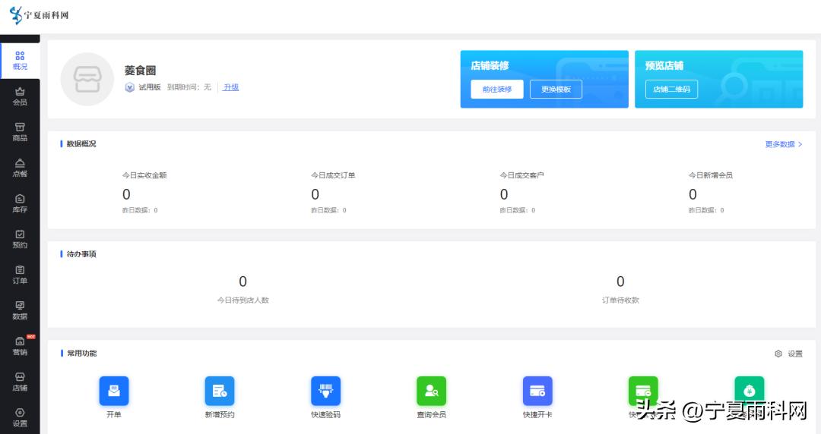Click the 开单 shortcut icon
The width and height of the screenshot is (821, 434).
[x=114, y=391]
